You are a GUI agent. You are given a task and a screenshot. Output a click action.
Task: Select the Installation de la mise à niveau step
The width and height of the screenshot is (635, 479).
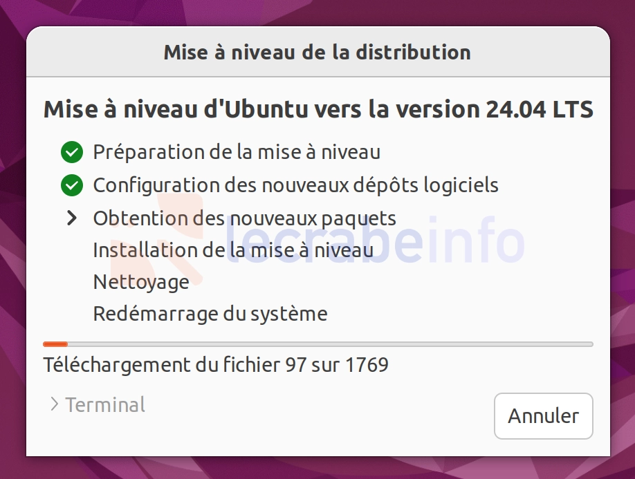click(x=233, y=250)
